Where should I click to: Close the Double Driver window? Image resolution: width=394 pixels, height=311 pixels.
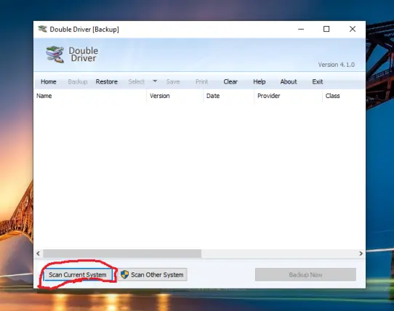[x=353, y=29]
